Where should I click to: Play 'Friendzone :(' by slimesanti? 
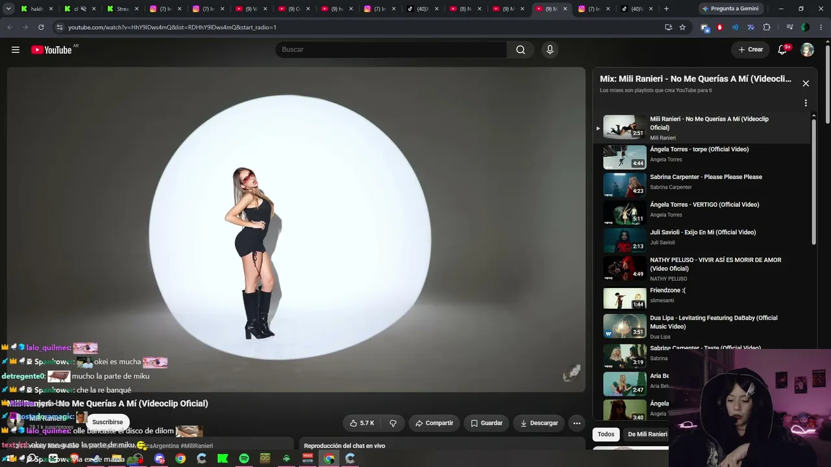point(667,291)
